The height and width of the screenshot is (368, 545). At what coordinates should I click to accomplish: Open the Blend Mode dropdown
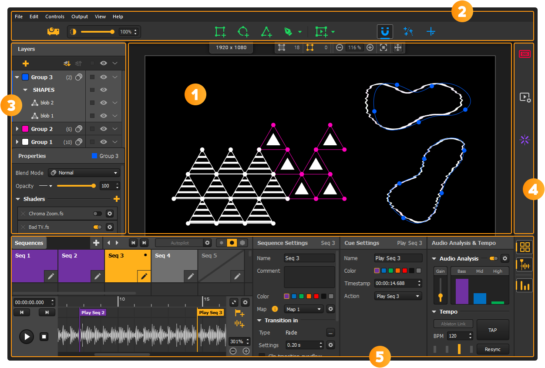(x=84, y=173)
